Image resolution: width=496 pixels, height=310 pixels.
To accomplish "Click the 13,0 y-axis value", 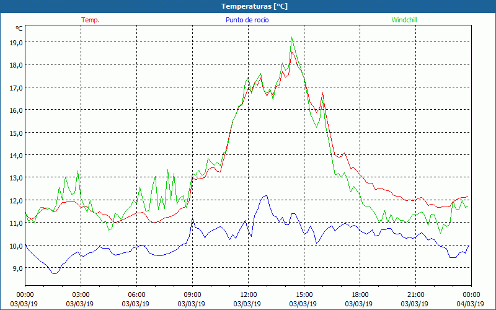I will (x=16, y=178).
